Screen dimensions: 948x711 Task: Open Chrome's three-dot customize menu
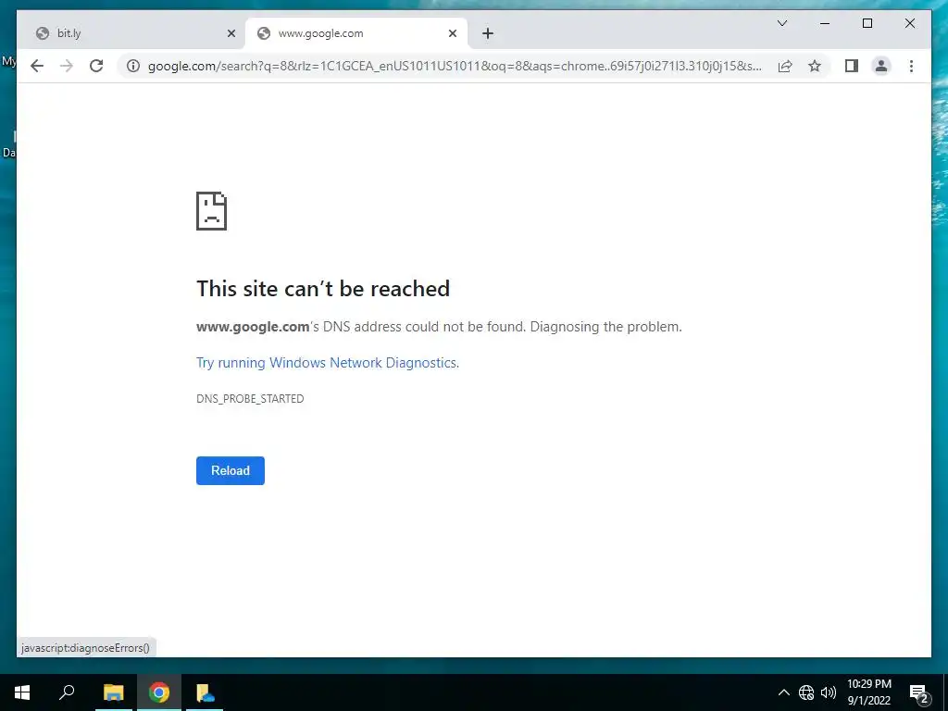click(911, 66)
